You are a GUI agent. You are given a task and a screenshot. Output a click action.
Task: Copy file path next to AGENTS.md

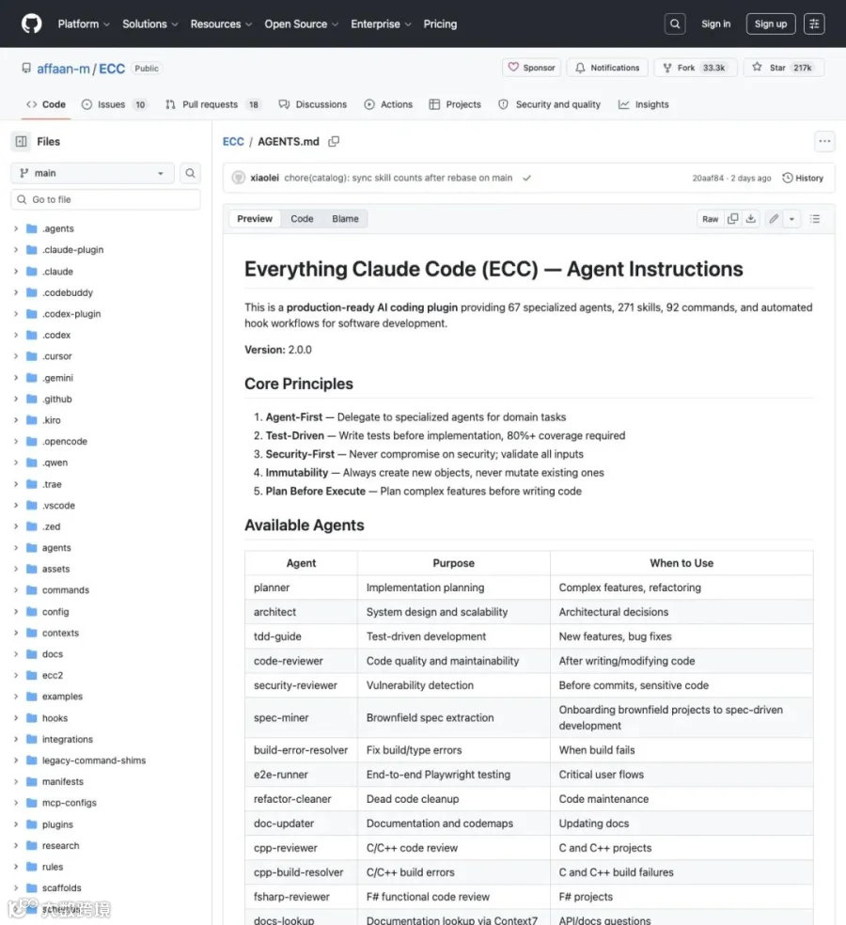pyautogui.click(x=334, y=142)
